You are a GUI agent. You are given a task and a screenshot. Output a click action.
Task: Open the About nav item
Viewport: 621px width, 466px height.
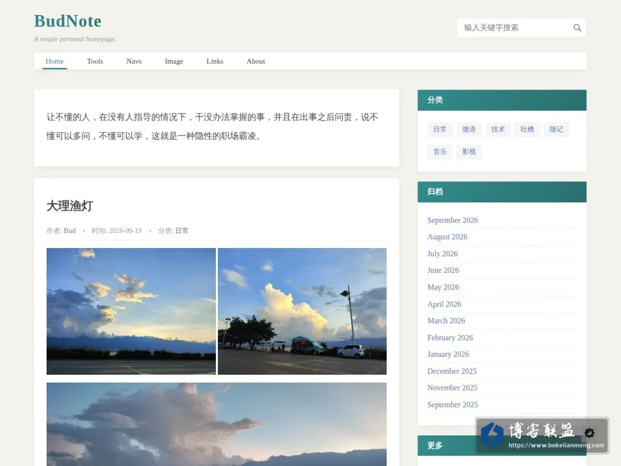coord(256,61)
